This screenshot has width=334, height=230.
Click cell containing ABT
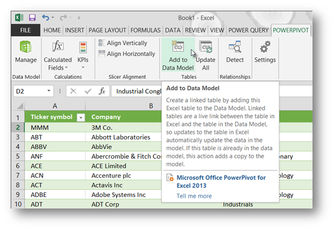[55, 137]
